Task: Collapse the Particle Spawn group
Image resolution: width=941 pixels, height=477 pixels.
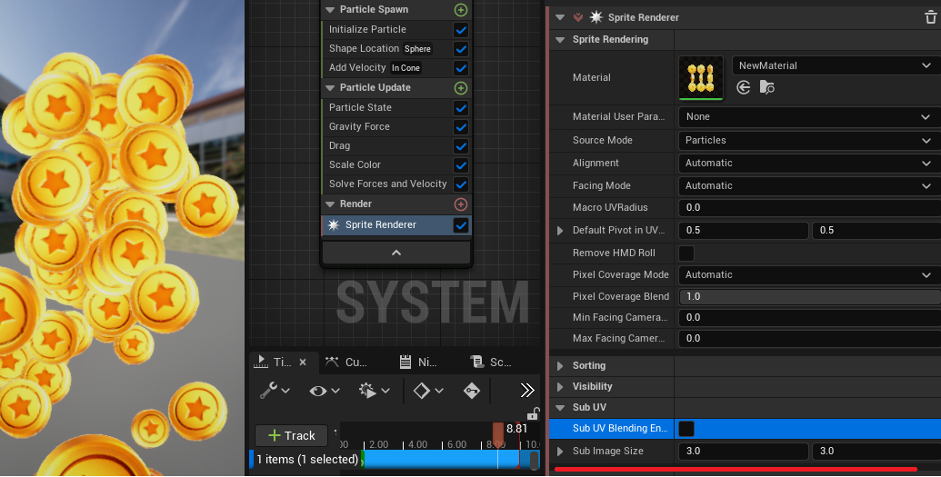Action: point(330,10)
